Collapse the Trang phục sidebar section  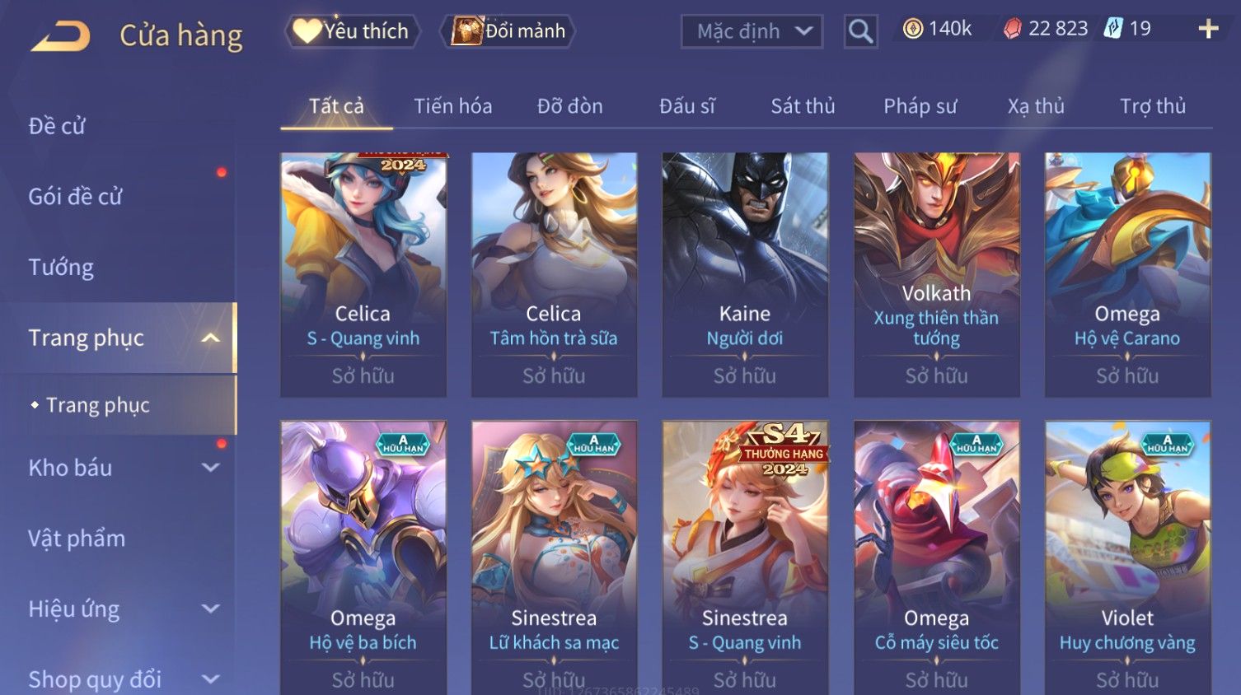(211, 338)
